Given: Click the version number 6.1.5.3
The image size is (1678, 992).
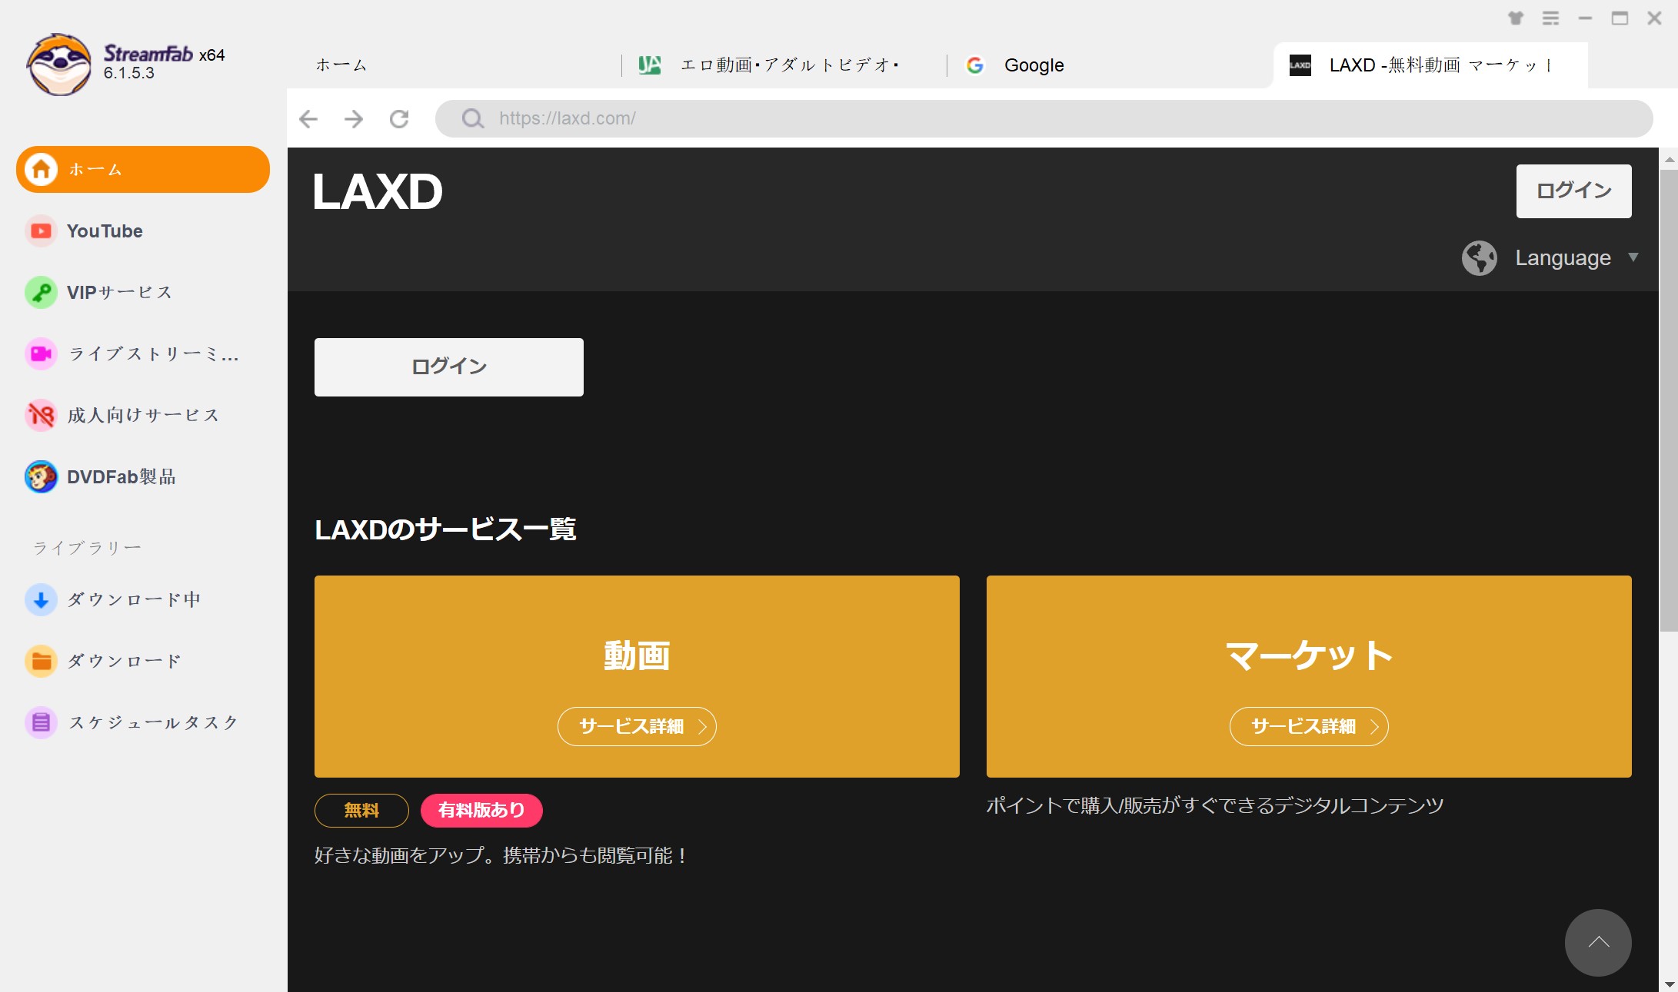Looking at the screenshot, I should (x=129, y=74).
